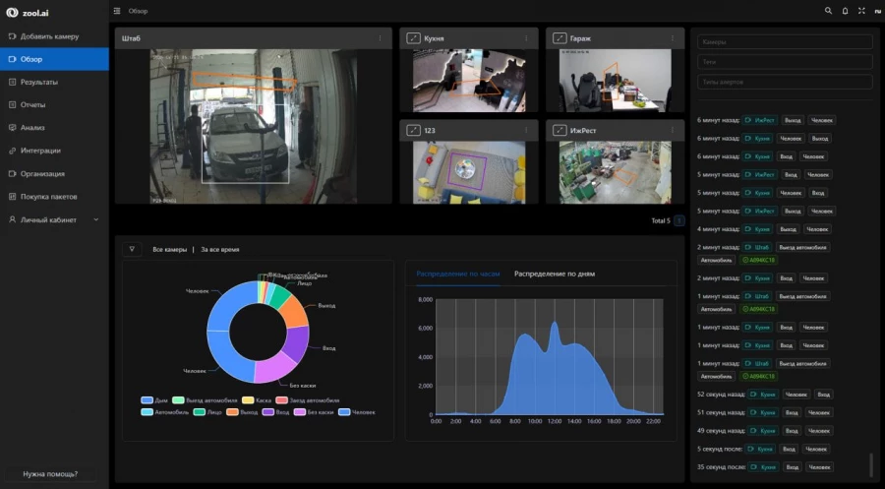Expand the Гараж camera view
This screenshot has width=885, height=489.
pyautogui.click(x=560, y=38)
